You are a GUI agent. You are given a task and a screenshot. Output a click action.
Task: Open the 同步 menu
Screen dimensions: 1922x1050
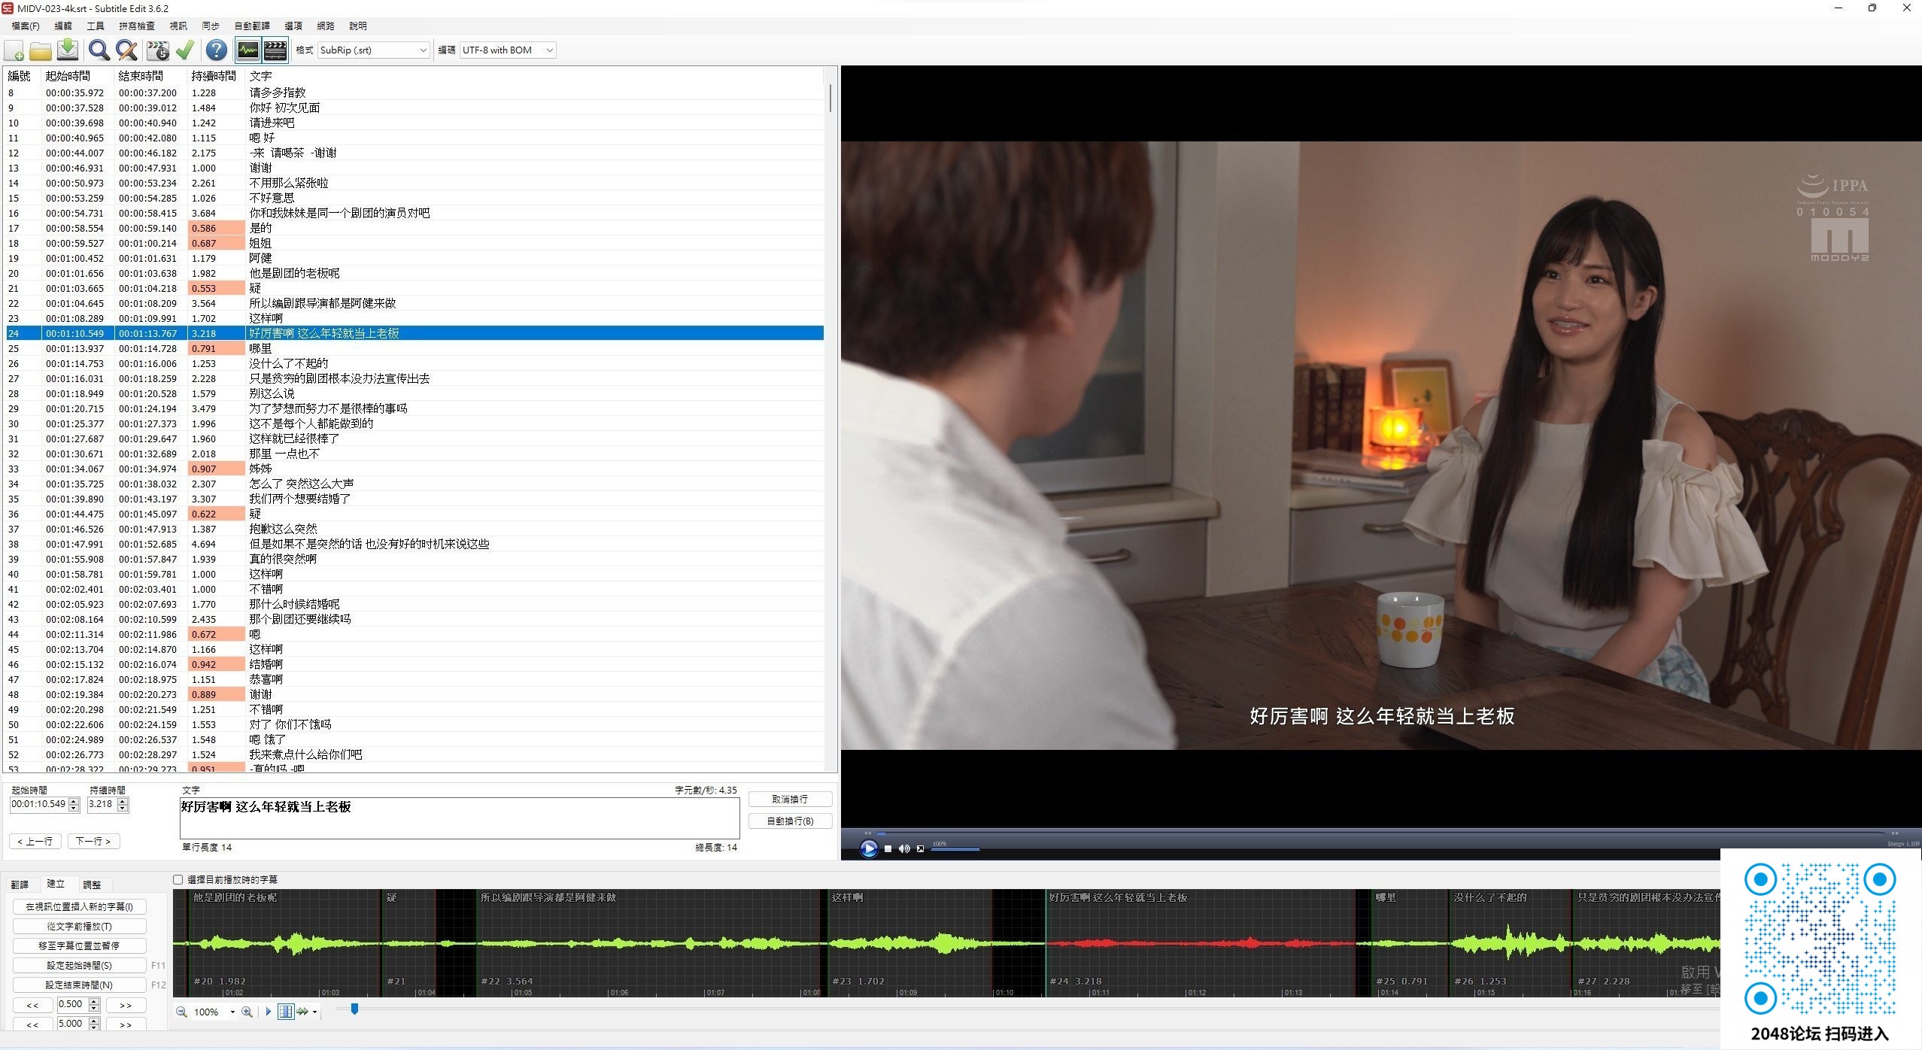point(211,26)
